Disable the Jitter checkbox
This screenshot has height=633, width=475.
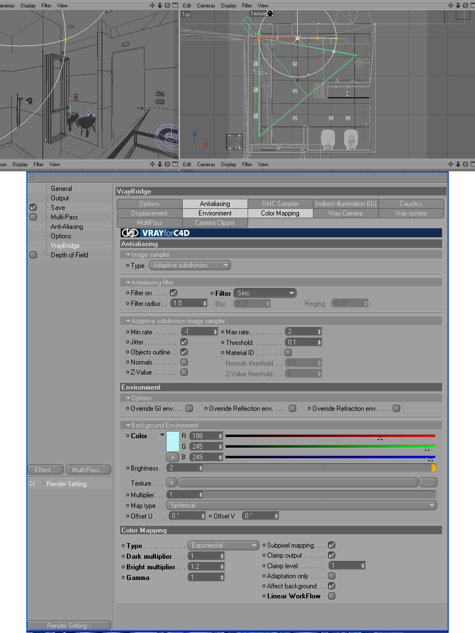(x=184, y=342)
